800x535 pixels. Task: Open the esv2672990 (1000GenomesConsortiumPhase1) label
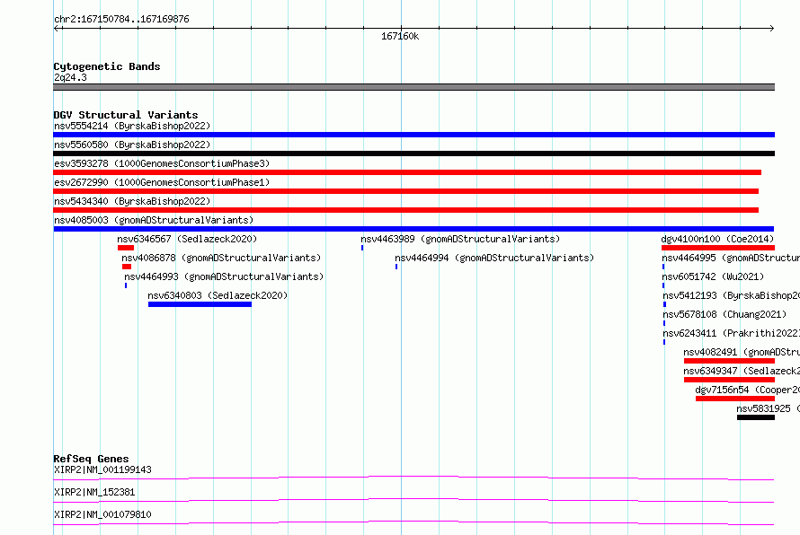(162, 182)
